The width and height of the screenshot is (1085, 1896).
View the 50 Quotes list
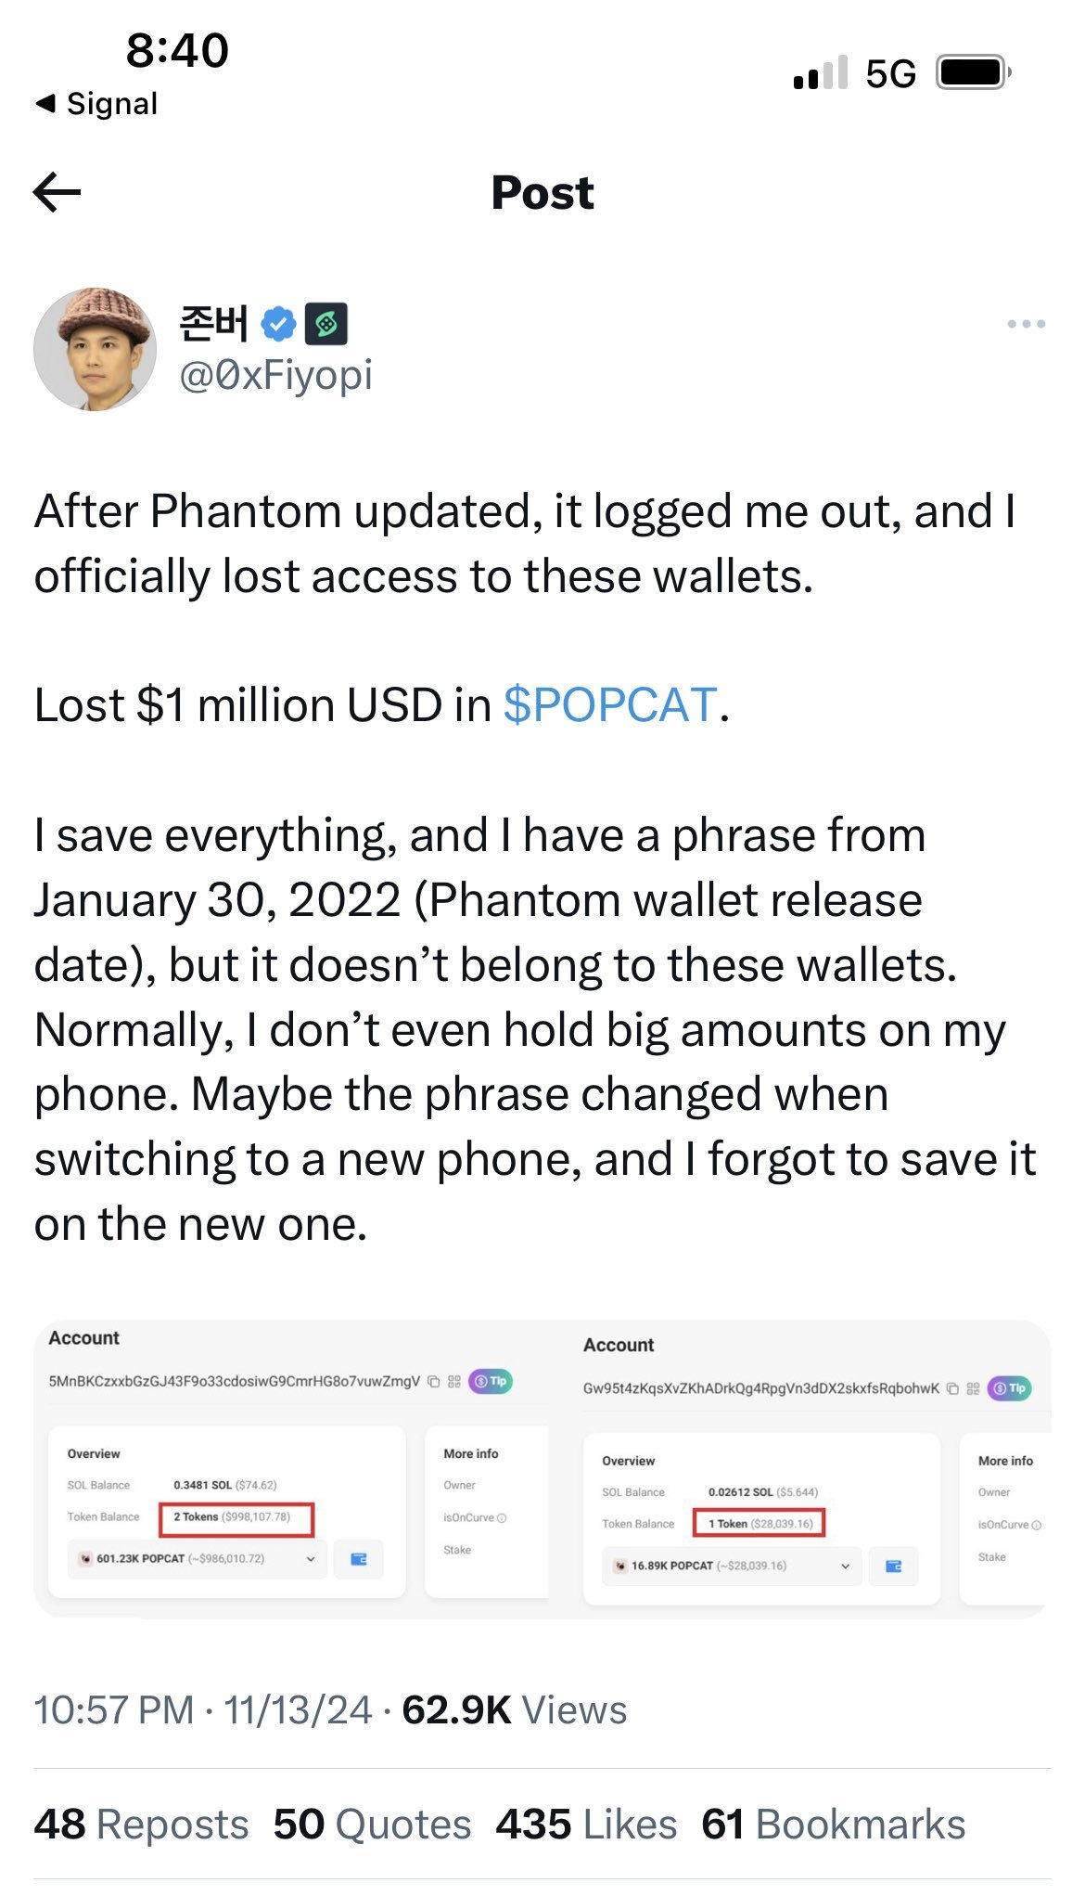pos(372,1825)
